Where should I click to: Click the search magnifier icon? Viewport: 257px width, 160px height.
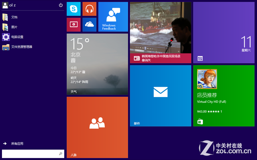[x=61, y=154]
